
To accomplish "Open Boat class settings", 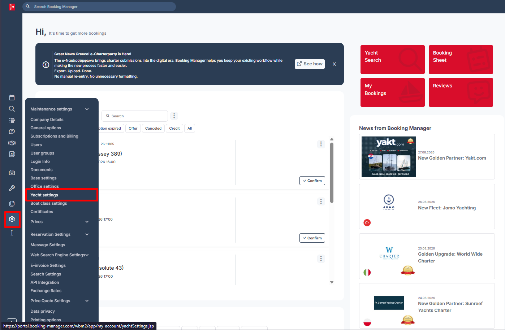I will pos(49,203).
